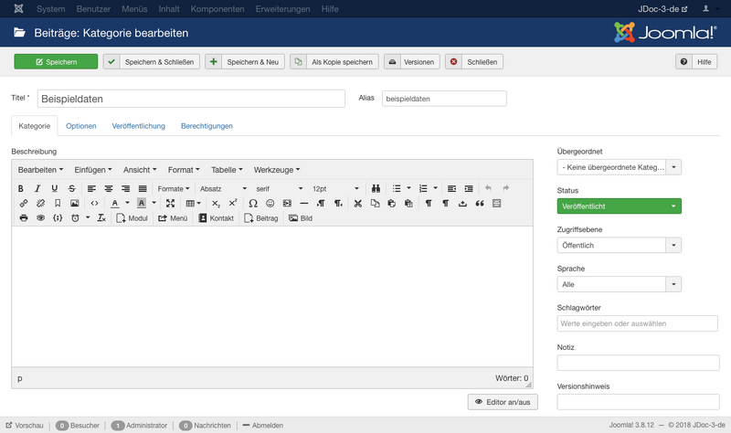Open Hilfe help button
Screen dimensions: 731x433
[696, 61]
